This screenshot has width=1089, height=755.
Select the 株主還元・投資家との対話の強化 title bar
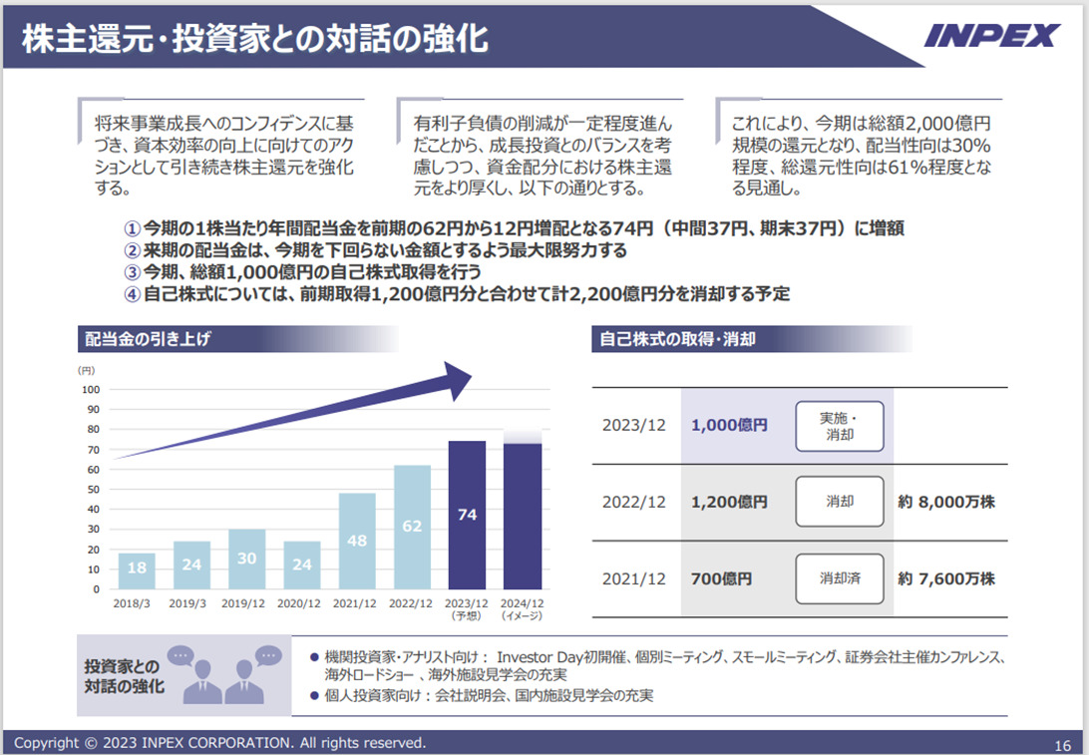(249, 38)
